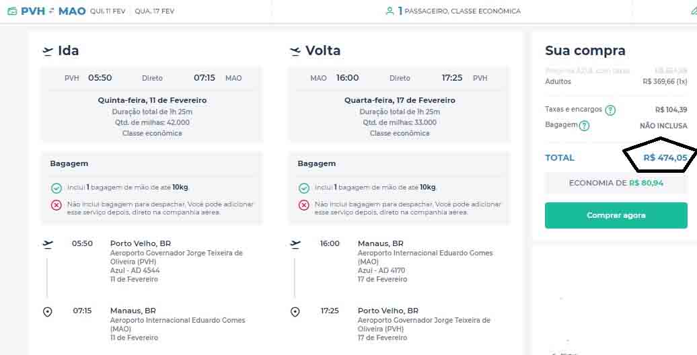Click the PVH MAO route in header
Screen dimensions: 697x355
point(53,11)
